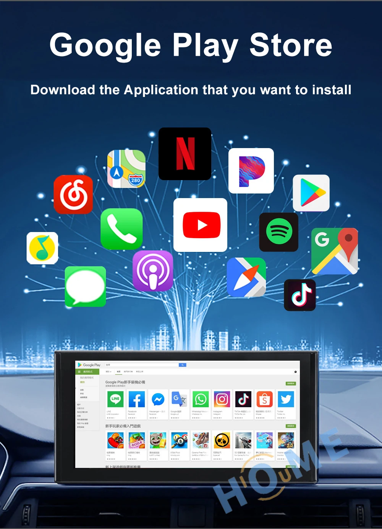Expand the 類別 category dropdown

(x=108, y=372)
